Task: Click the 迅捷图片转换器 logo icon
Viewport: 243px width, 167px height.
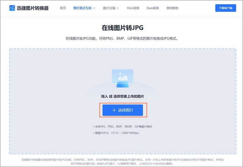Action: pos(12,8)
